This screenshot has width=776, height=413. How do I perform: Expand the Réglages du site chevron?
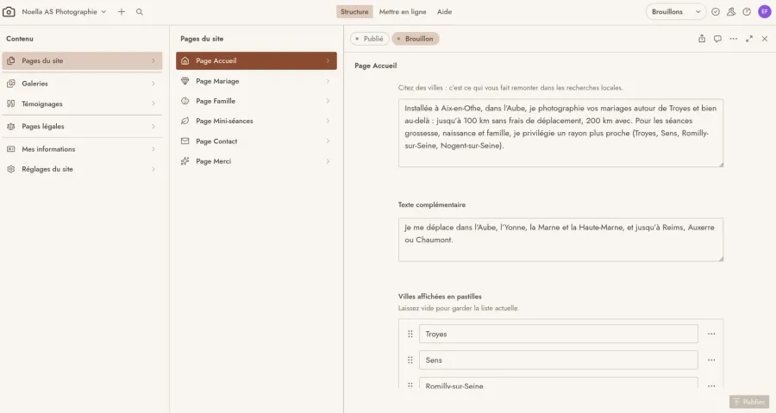153,169
